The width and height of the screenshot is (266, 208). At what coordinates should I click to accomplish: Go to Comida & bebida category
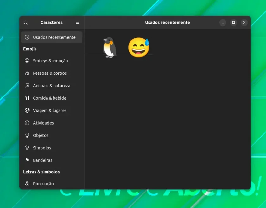pyautogui.click(x=52, y=98)
